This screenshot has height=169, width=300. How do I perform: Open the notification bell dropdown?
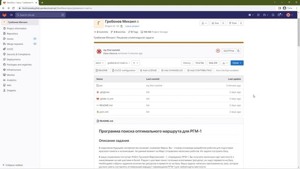204,23
